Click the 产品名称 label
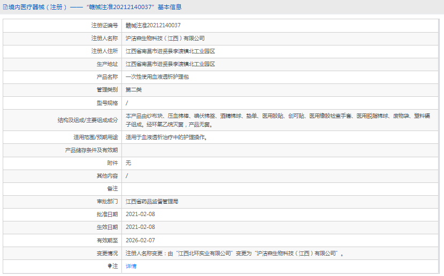The width and height of the screenshot is (444, 276). point(107,77)
